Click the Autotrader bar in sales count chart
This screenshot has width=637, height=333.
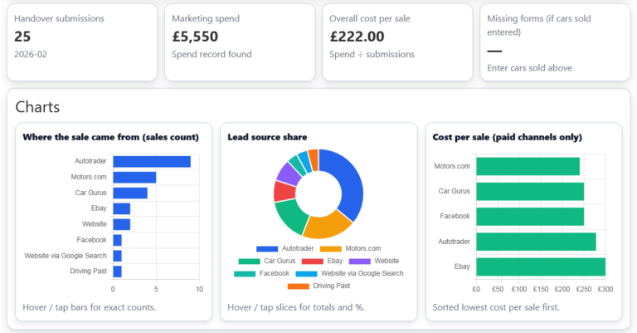pos(152,161)
